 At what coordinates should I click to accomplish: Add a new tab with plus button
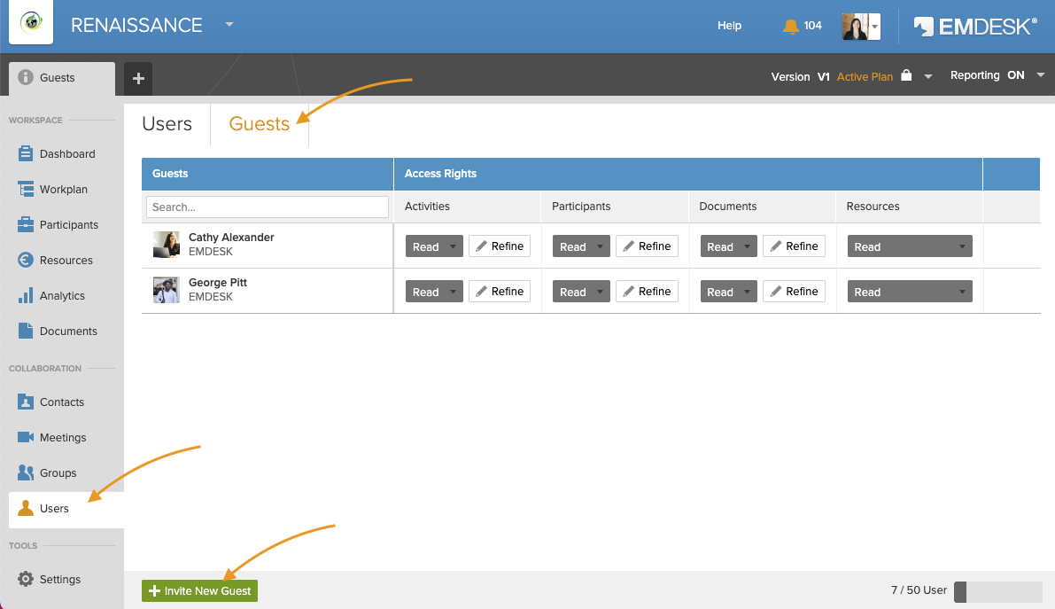138,79
